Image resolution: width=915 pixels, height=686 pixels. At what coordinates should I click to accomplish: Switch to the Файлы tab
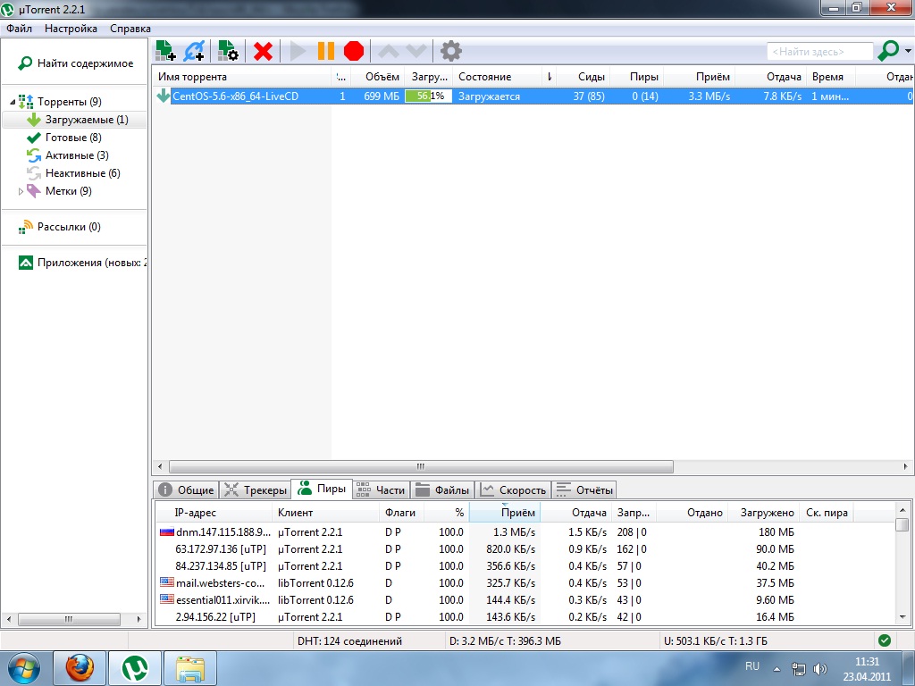point(442,490)
